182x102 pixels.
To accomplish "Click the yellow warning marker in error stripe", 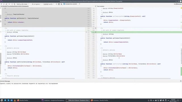I will (x=181, y=8).
